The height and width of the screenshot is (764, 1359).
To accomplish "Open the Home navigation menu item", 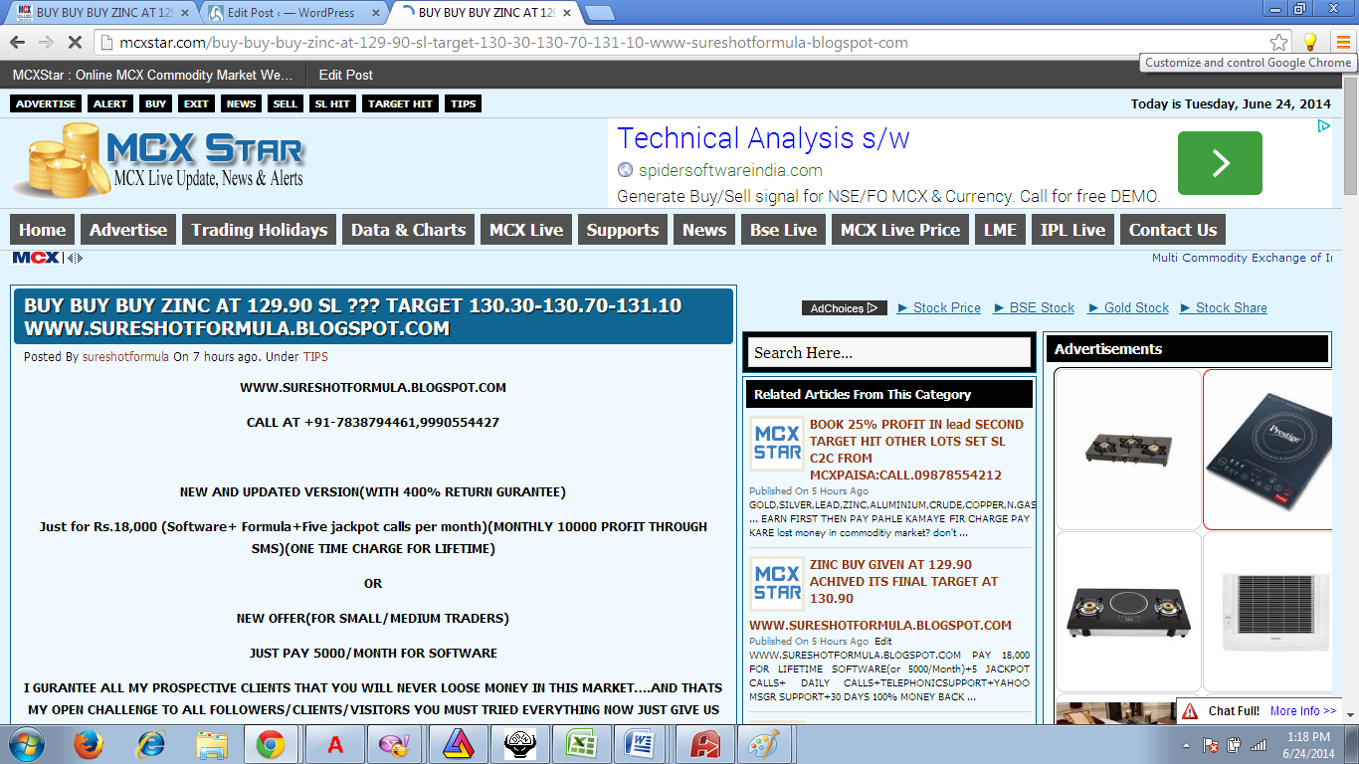I will tap(43, 230).
